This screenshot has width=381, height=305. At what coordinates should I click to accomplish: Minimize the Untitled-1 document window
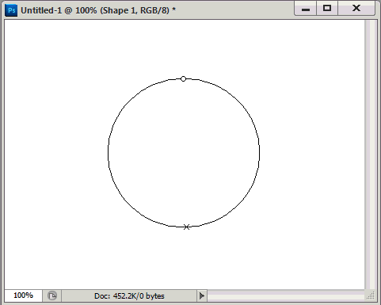305,9
